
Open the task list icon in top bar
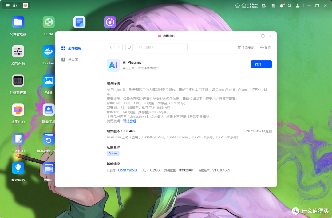274,6
